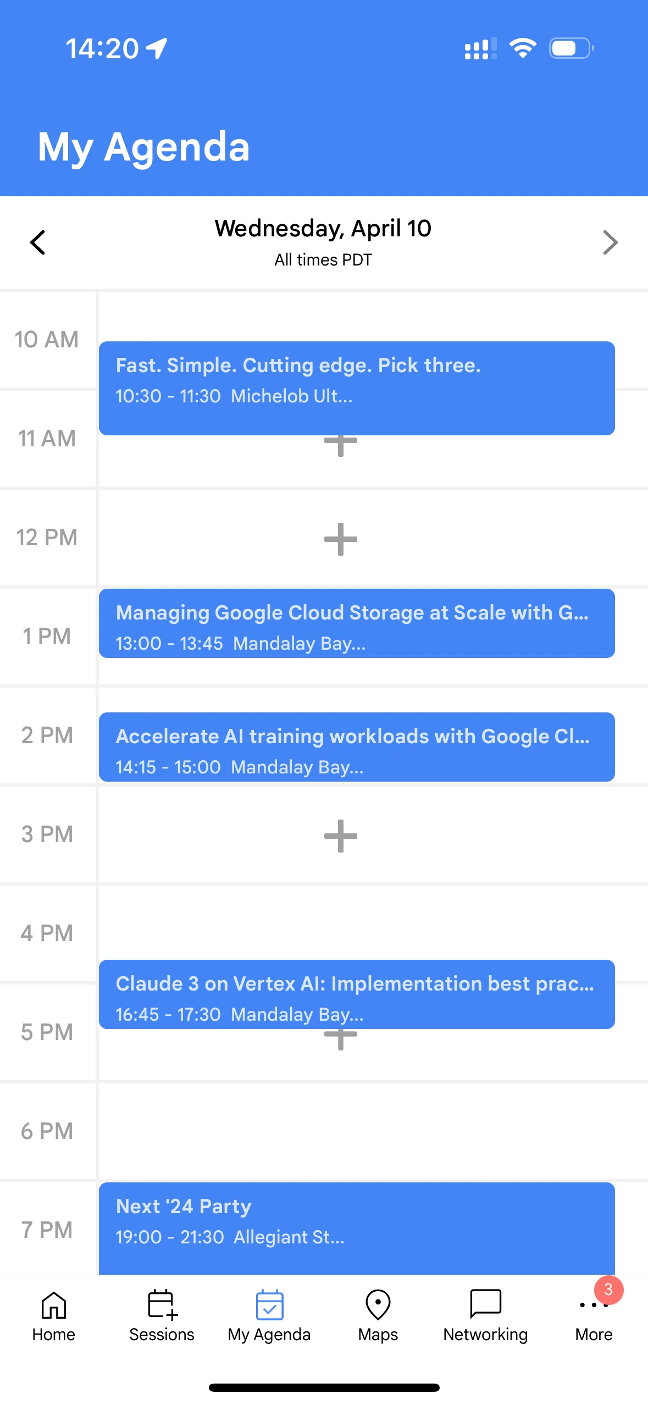Tap the Home icon in bottom bar
Image resolution: width=648 pixels, height=1405 pixels.
click(53, 1304)
